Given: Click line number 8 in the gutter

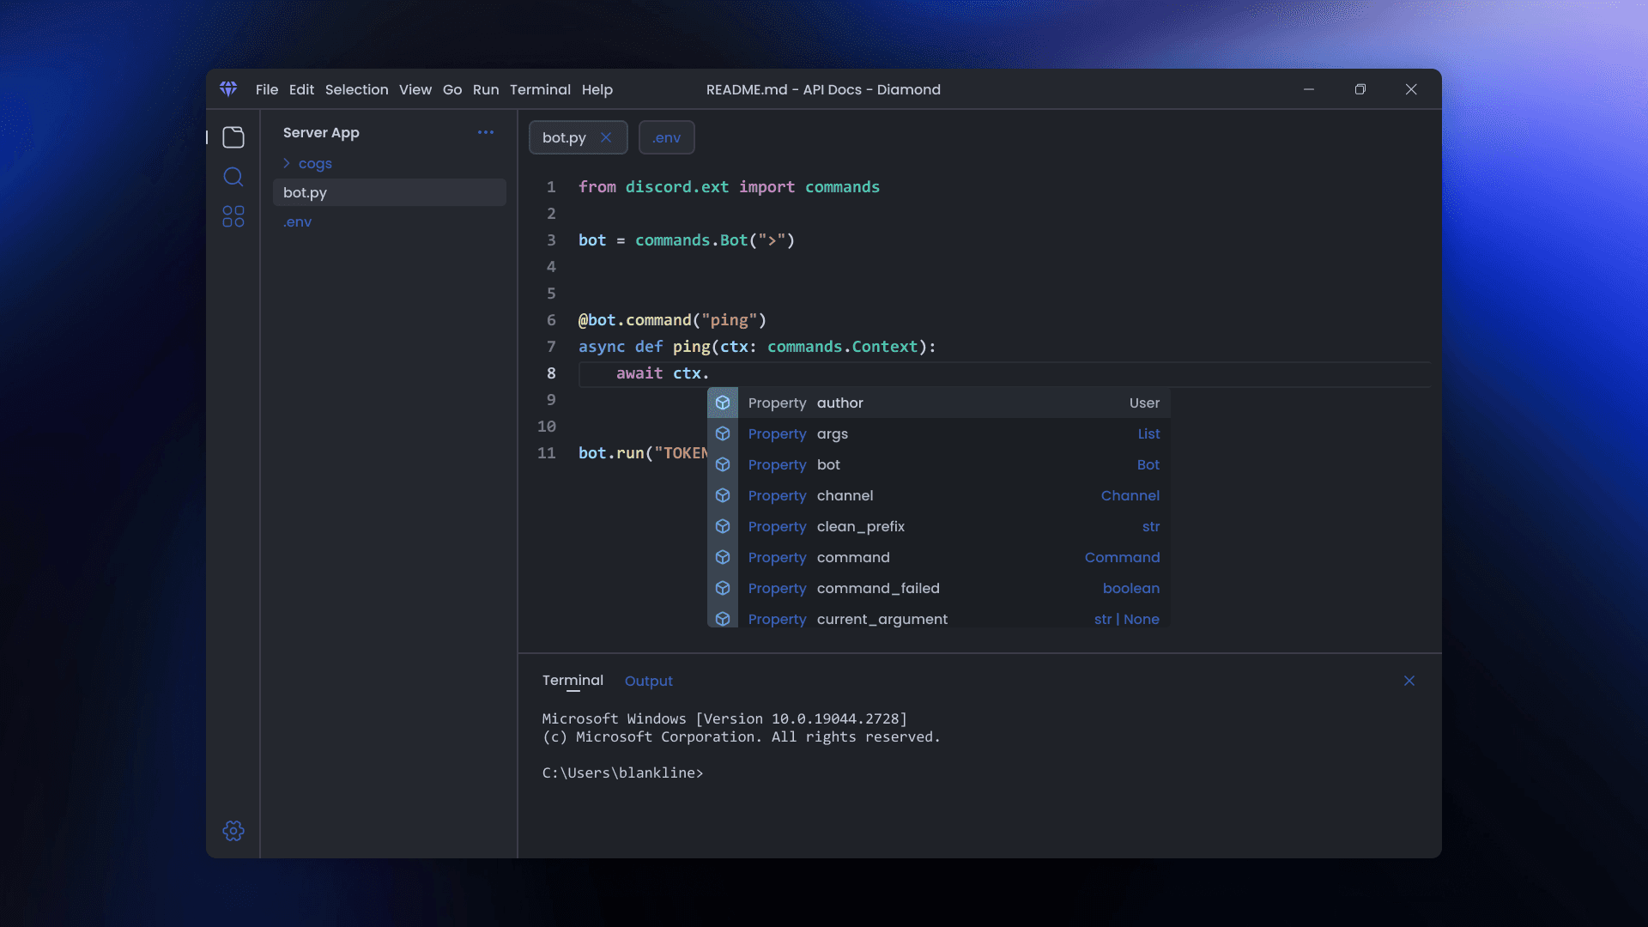Looking at the screenshot, I should click(x=551, y=373).
